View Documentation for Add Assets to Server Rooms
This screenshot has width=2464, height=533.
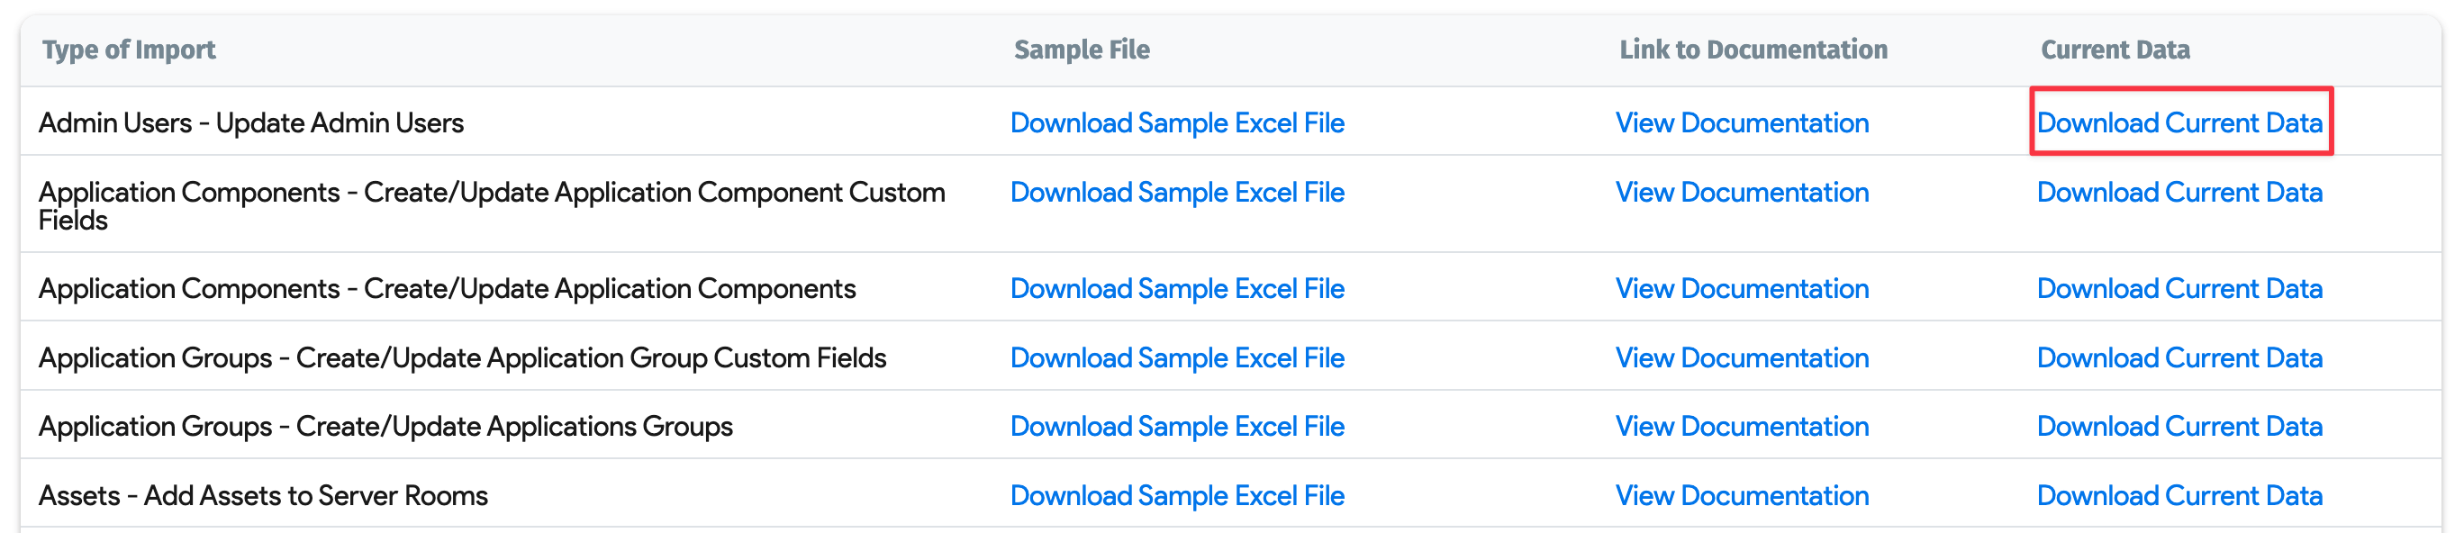click(x=1743, y=494)
